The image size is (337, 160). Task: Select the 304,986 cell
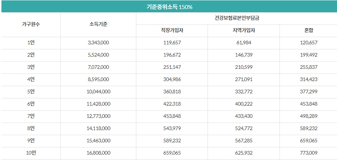pyautogui.click(x=172, y=79)
